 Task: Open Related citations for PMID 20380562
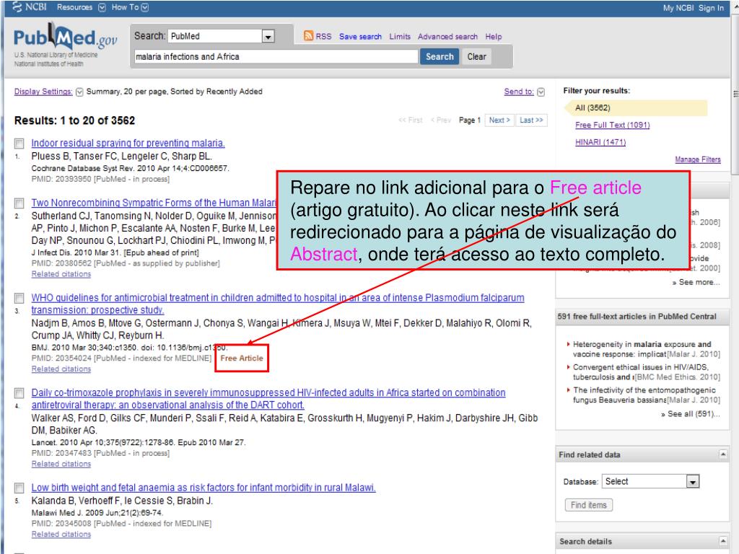click(61, 274)
